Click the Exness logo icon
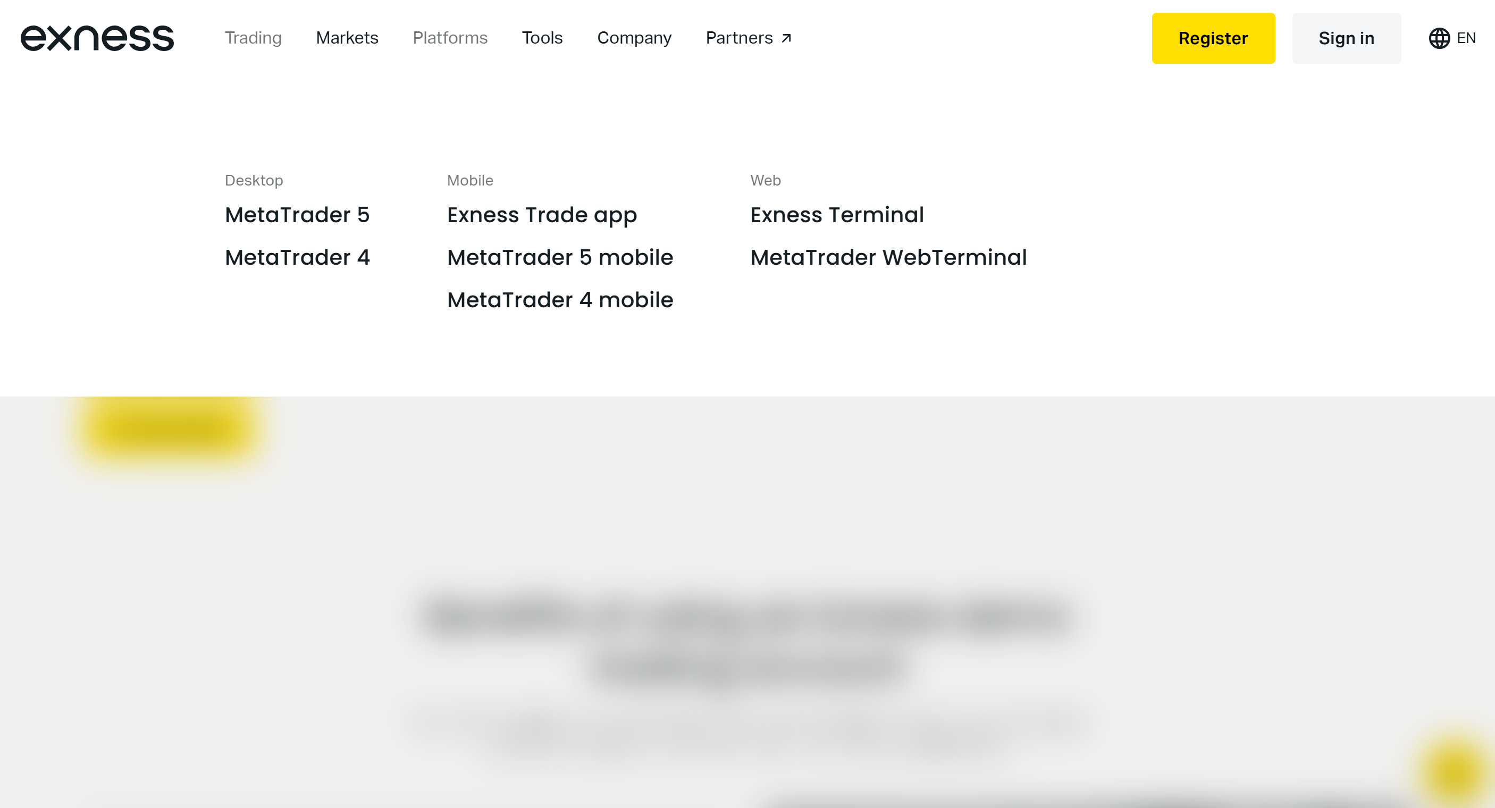Image resolution: width=1495 pixels, height=808 pixels. tap(97, 38)
